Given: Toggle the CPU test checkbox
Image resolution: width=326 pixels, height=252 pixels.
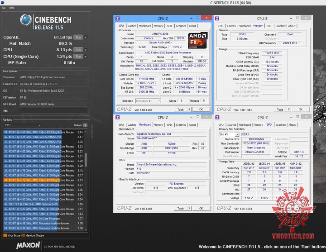Looking at the screenshot, I should click(x=86, y=50).
